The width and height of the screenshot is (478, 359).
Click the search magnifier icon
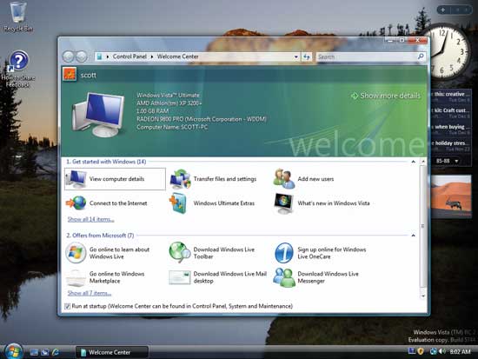[421, 57]
